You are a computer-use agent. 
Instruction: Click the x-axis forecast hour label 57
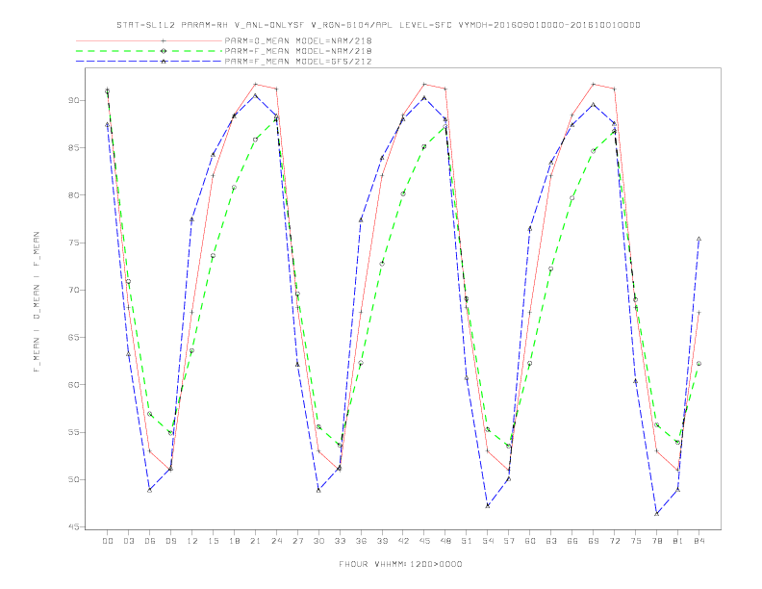(509, 541)
